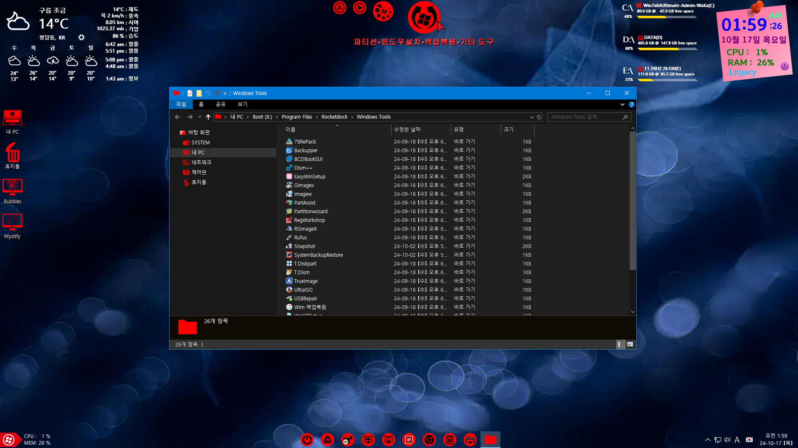This screenshot has height=448, width=798.
Task: Expand chevron after Rocketdock in address bar
Action: 352,117
